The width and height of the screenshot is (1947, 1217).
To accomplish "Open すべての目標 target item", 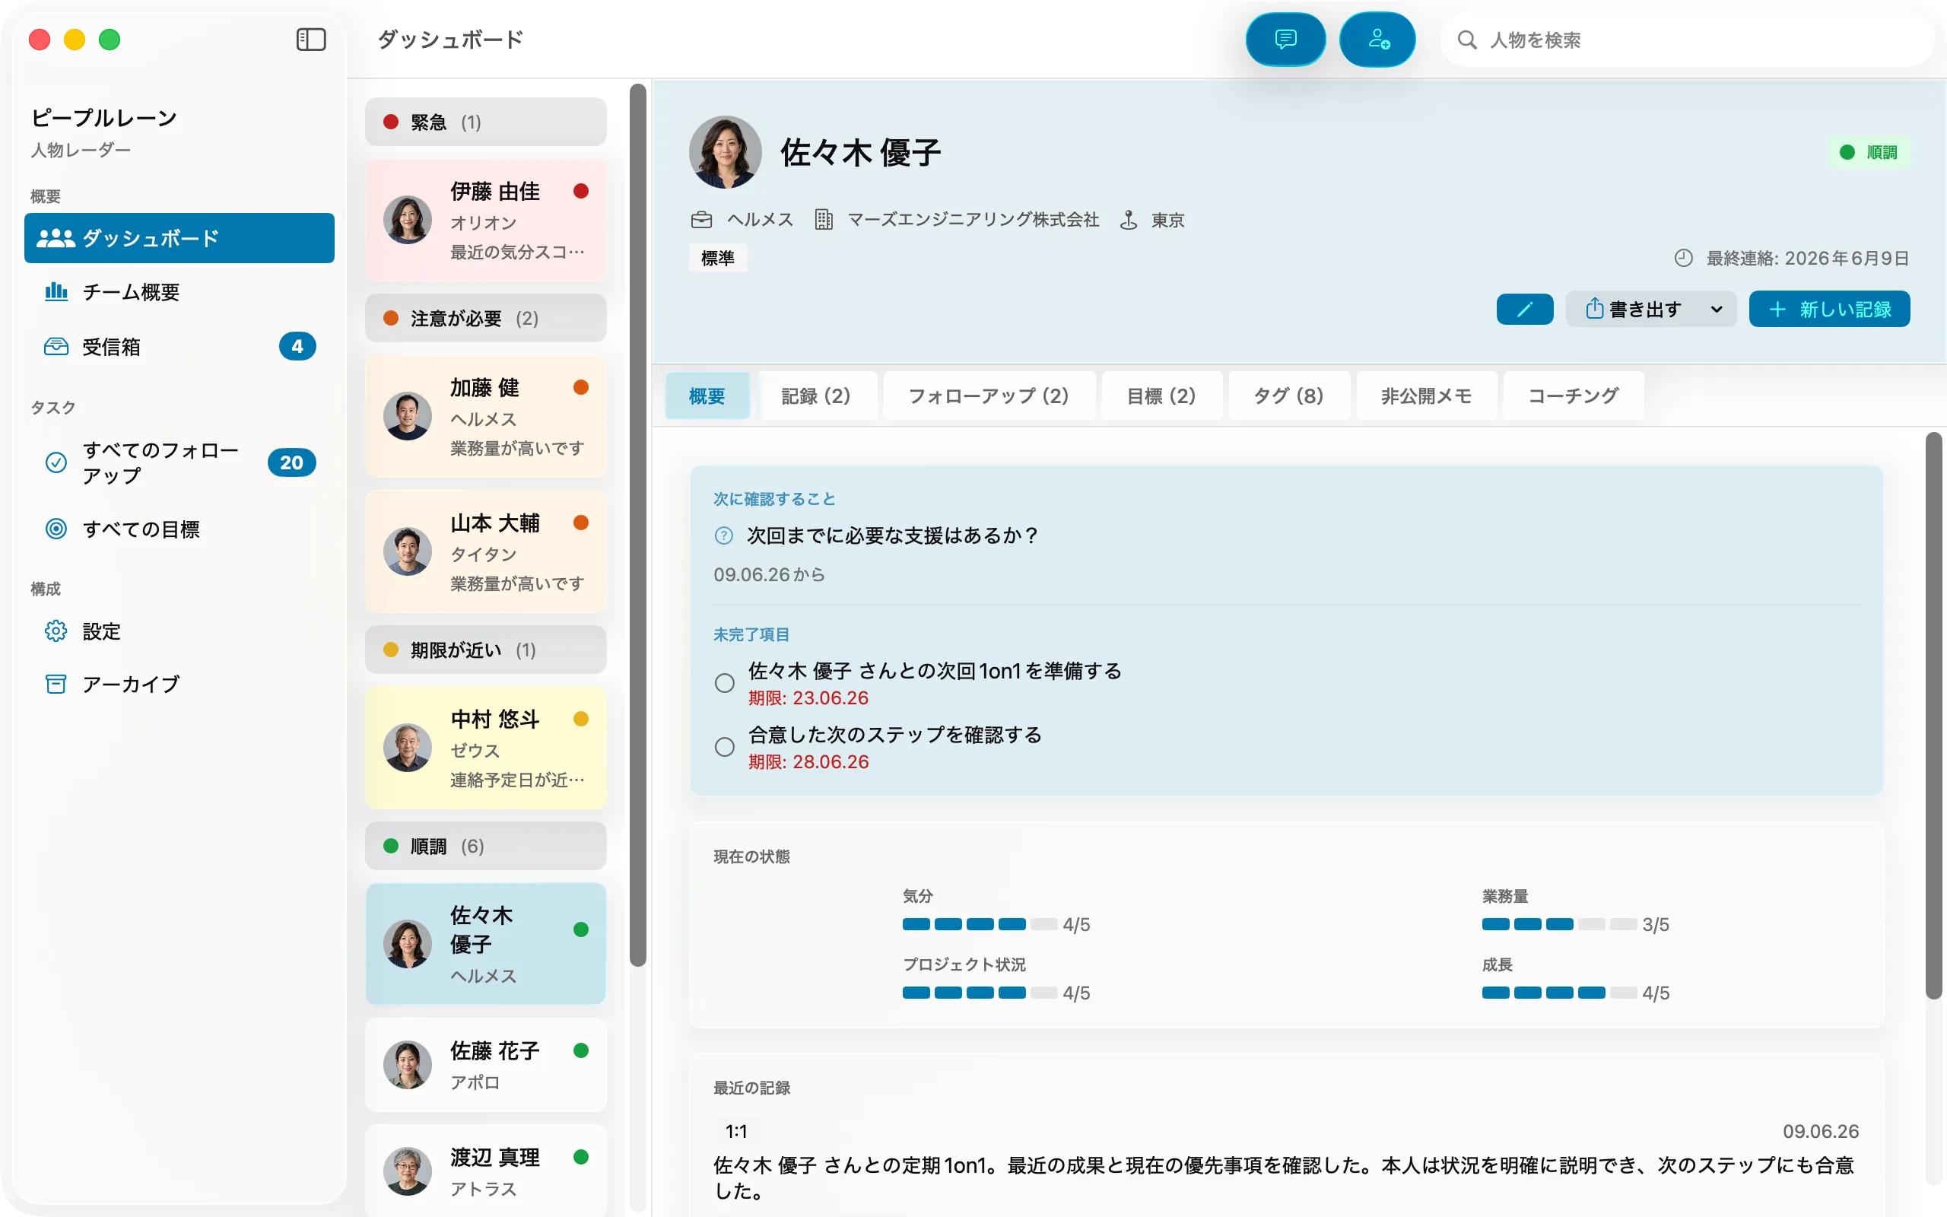I will tap(179, 529).
